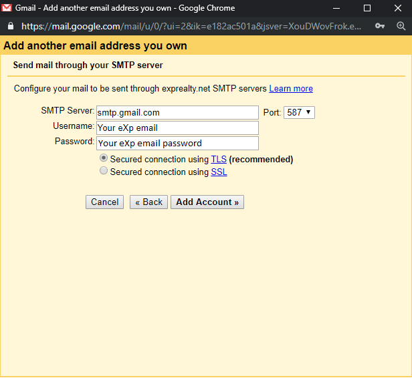Click the Gmail envelope icon in title bar
This screenshot has width=412, height=378.
pyautogui.click(x=7, y=8)
